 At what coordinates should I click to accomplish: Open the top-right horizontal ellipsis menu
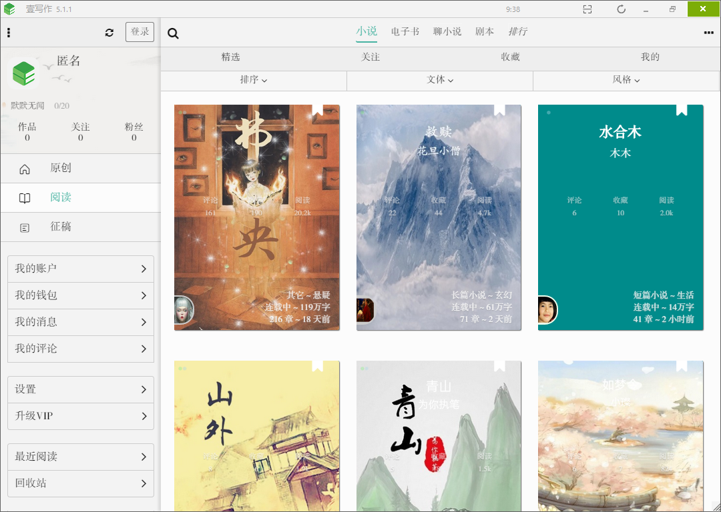click(x=708, y=33)
